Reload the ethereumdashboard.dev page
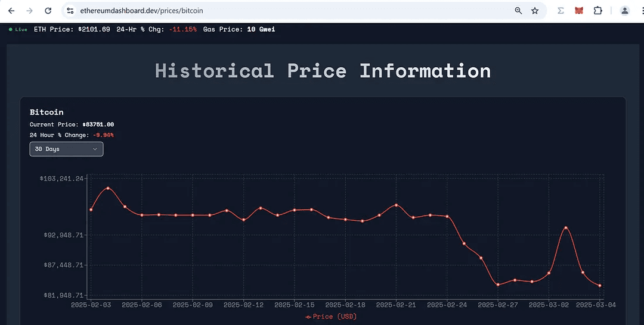Screen dimensions: 644x325 [x=48, y=11]
